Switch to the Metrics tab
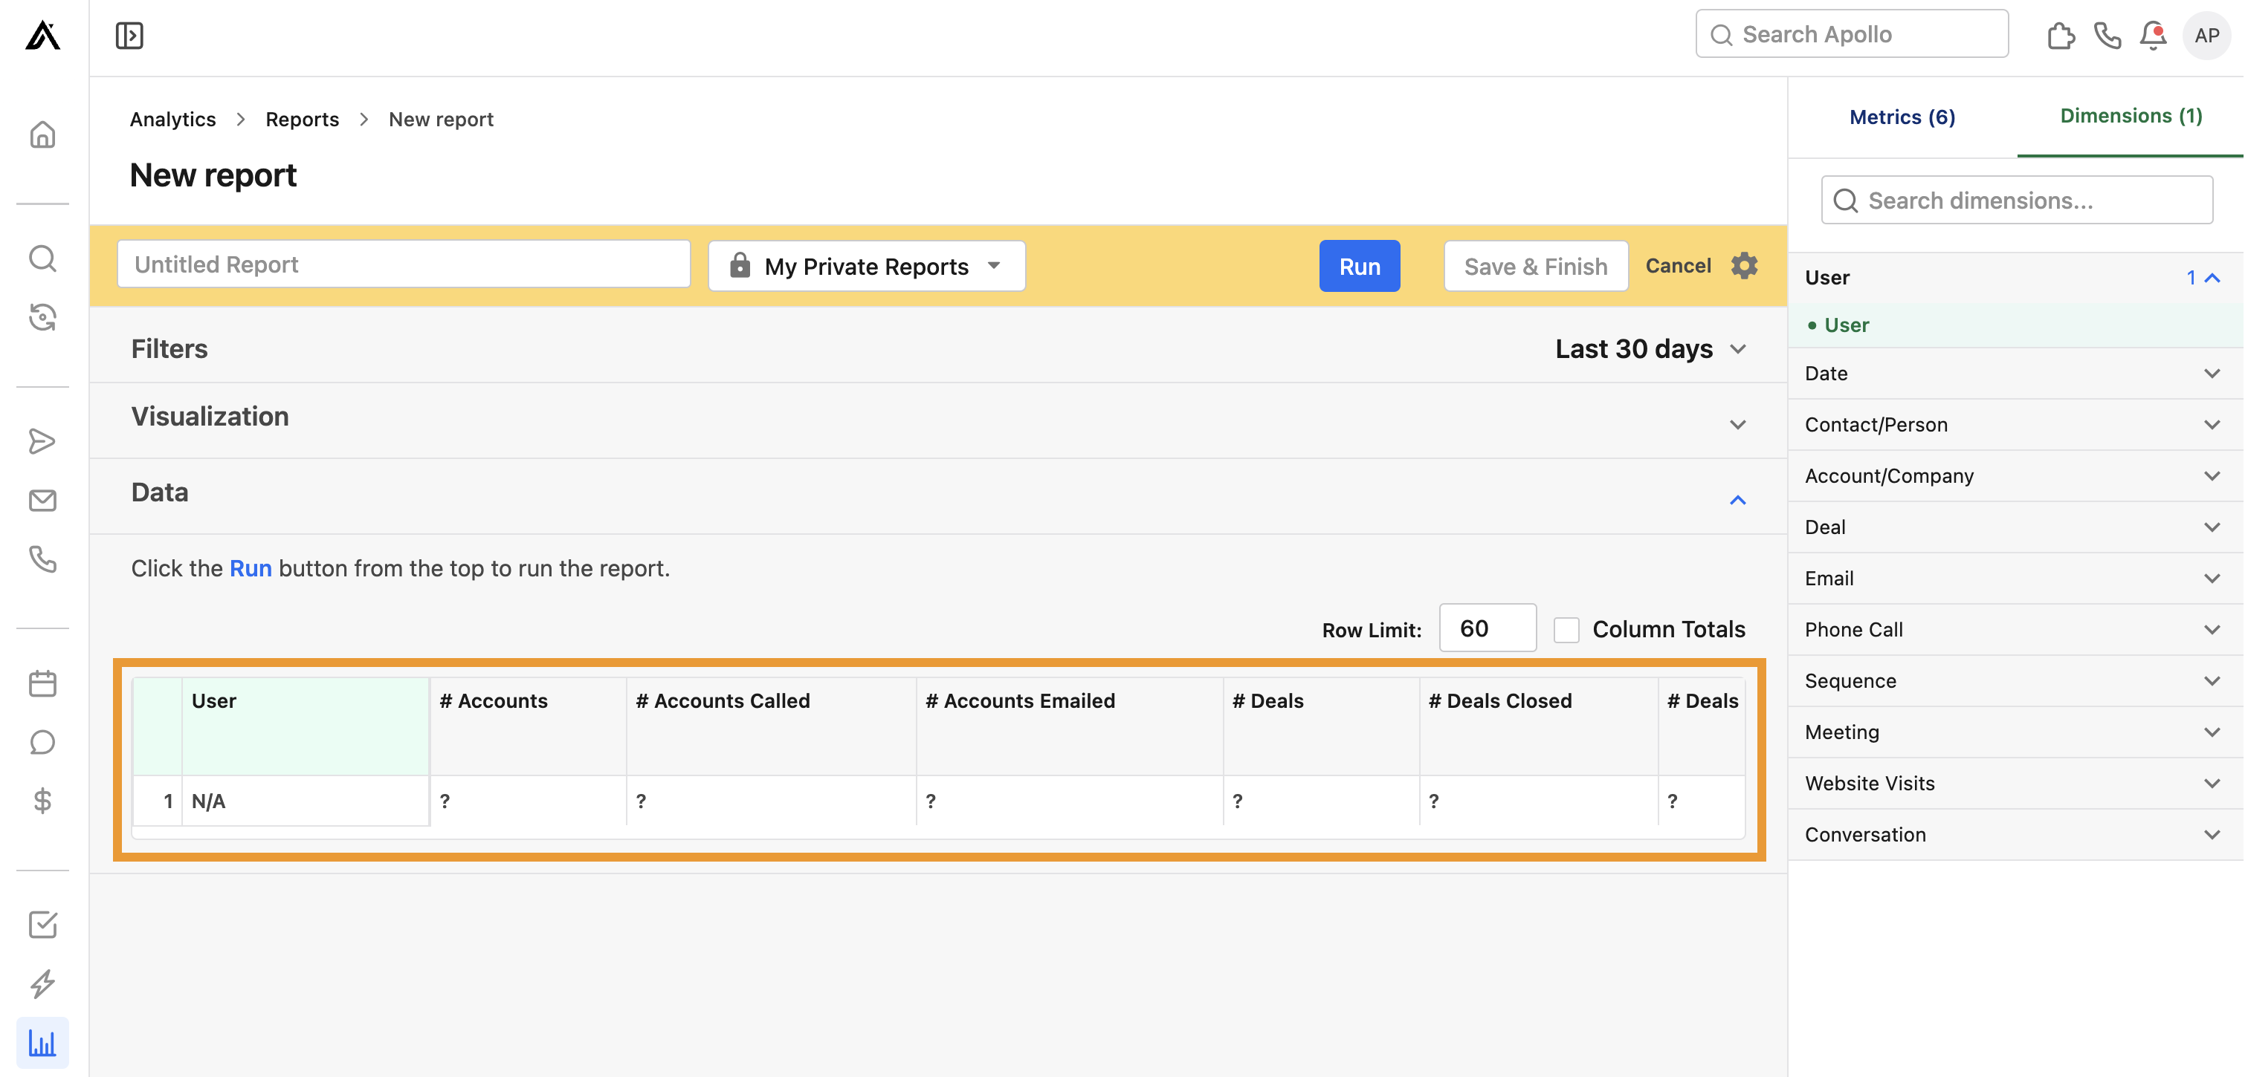Screen dimensions: 2248x1077 pos(1902,116)
